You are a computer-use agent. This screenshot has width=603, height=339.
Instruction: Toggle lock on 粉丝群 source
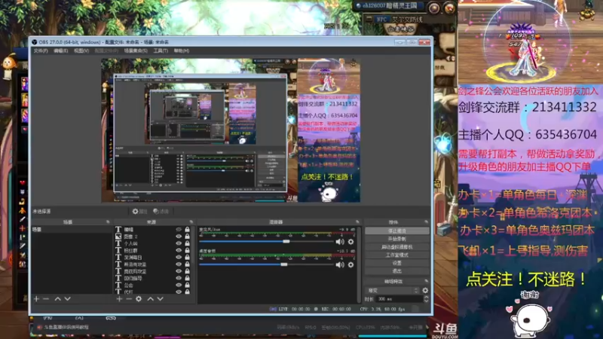click(x=187, y=250)
